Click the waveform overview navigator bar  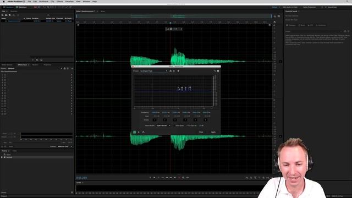(x=174, y=16)
